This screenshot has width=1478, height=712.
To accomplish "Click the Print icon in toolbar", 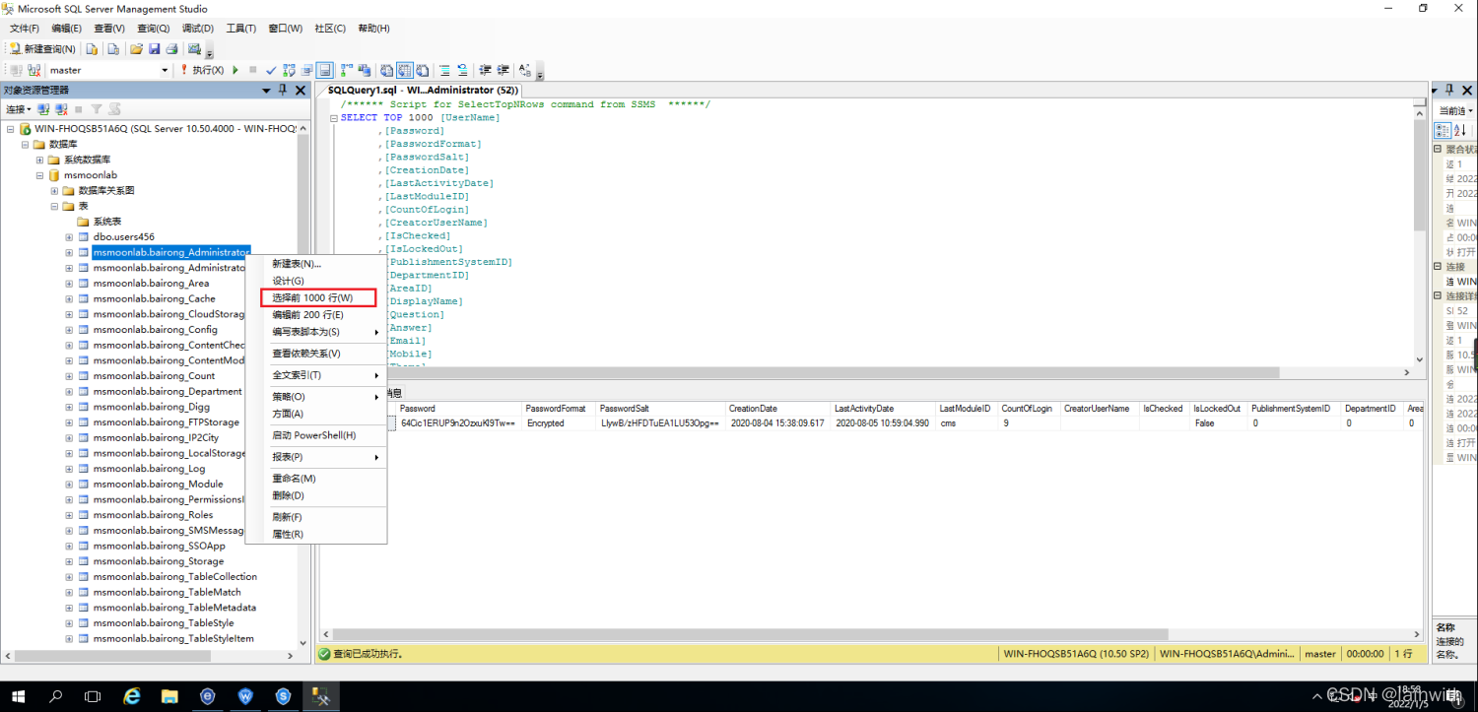I will tap(171, 48).
